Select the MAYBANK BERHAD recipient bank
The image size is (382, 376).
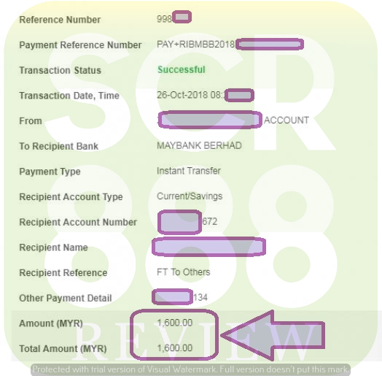point(199,146)
